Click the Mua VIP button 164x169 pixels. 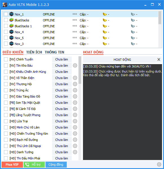(12, 165)
